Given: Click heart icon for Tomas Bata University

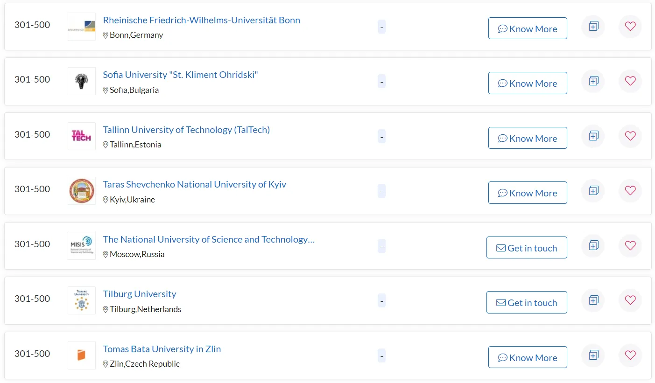Looking at the screenshot, I should (x=630, y=355).
